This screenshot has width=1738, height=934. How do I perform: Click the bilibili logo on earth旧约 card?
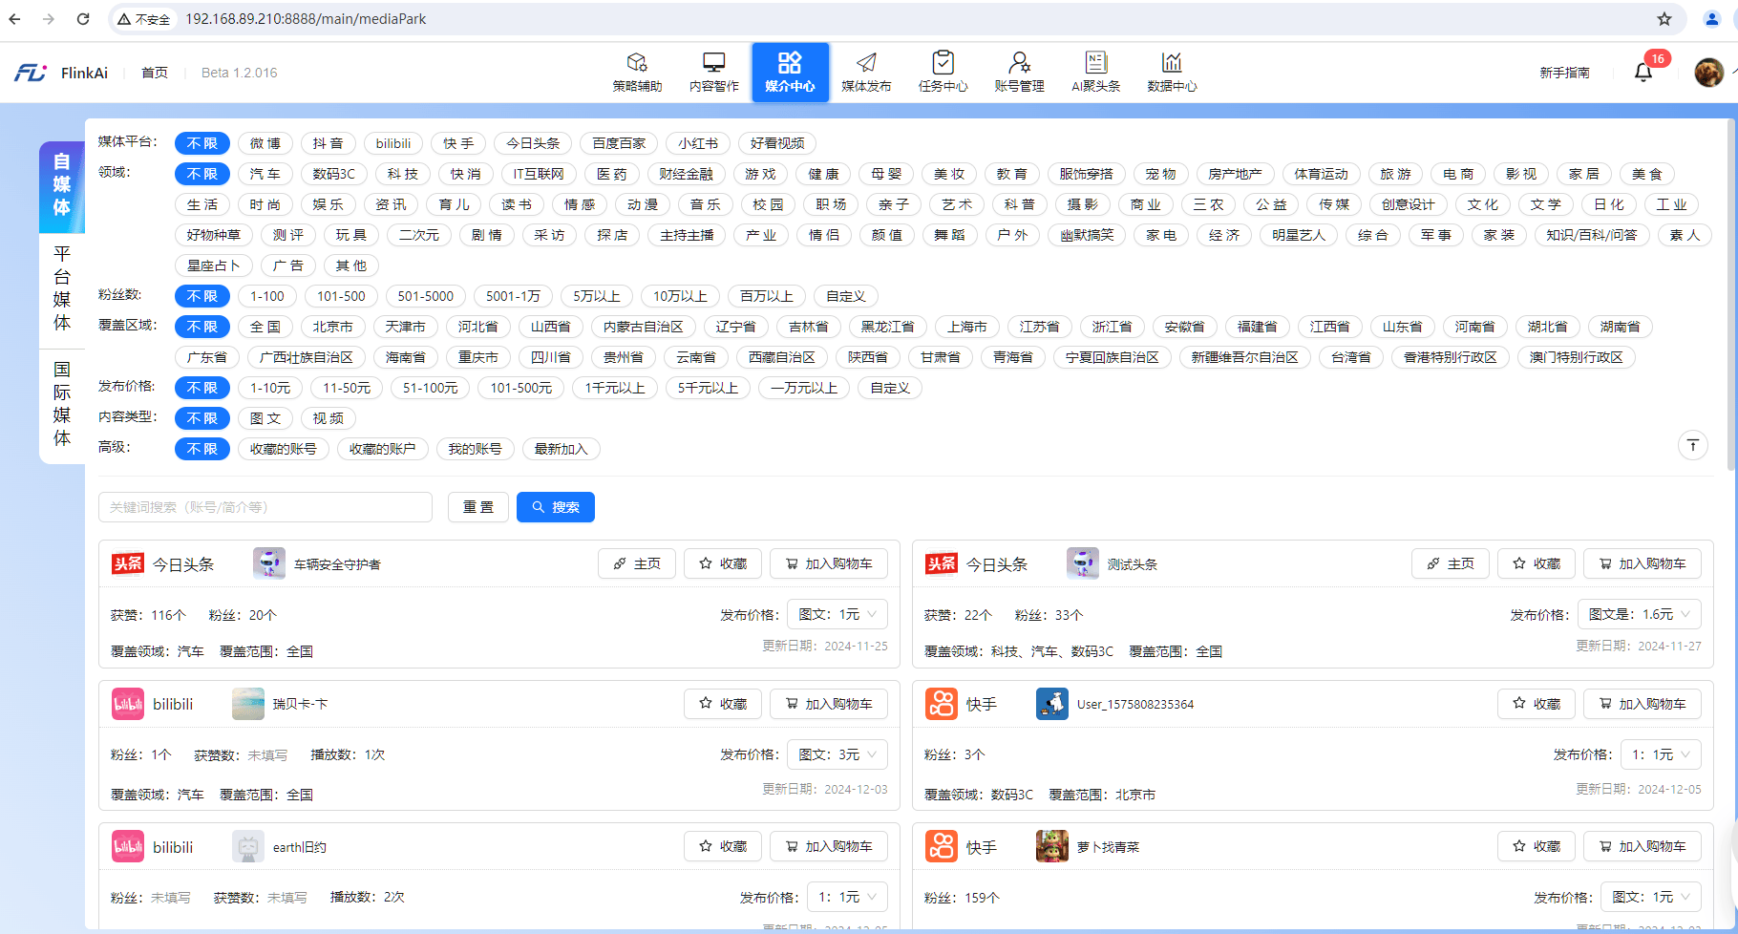coord(128,846)
